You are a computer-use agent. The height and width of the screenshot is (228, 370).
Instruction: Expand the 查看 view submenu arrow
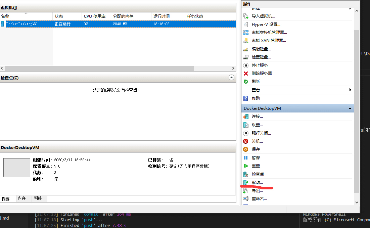350,90
